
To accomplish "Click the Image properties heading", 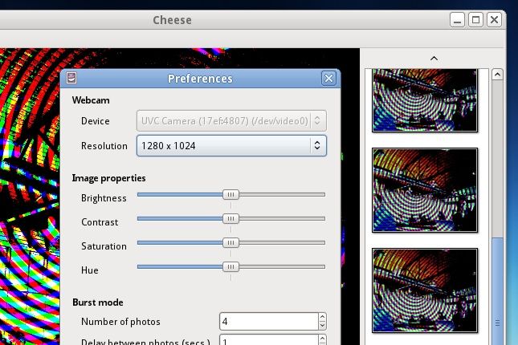I will coord(108,178).
